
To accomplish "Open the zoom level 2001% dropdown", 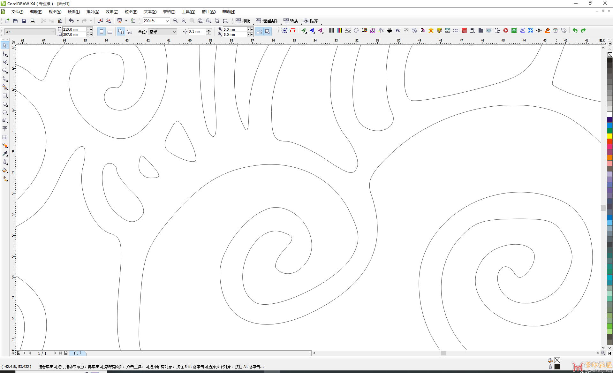I will (167, 21).
